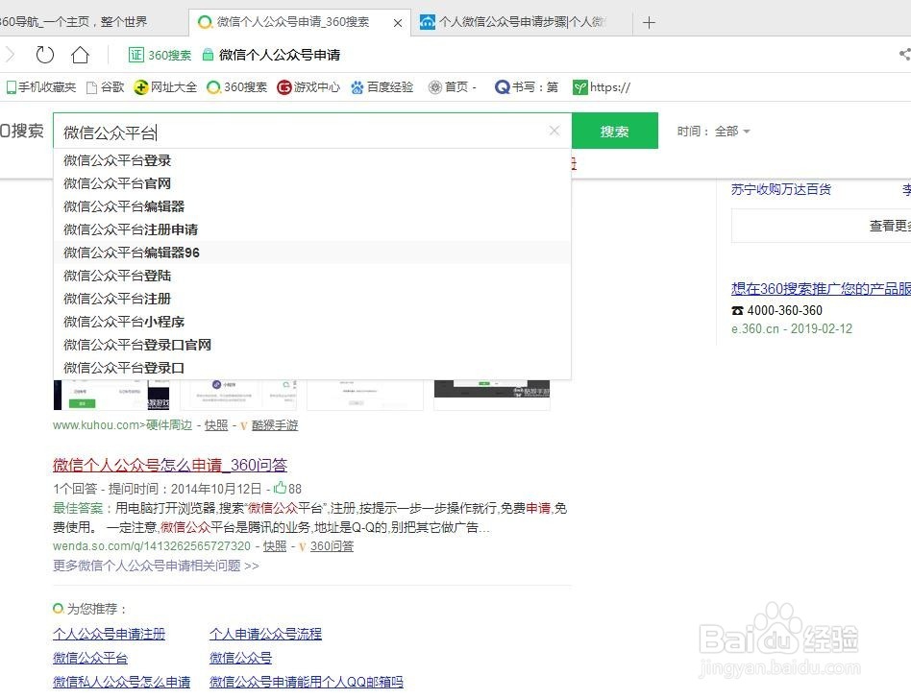Open the 首页 - bookmark

click(452, 87)
